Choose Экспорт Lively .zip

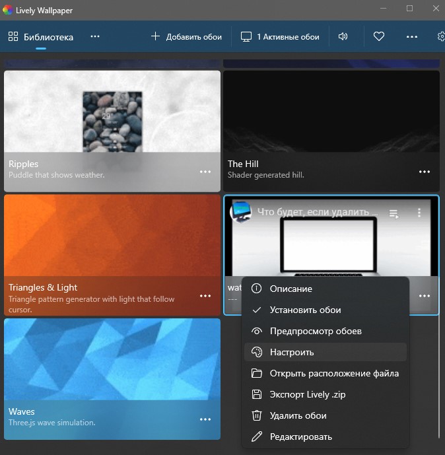[325, 395]
